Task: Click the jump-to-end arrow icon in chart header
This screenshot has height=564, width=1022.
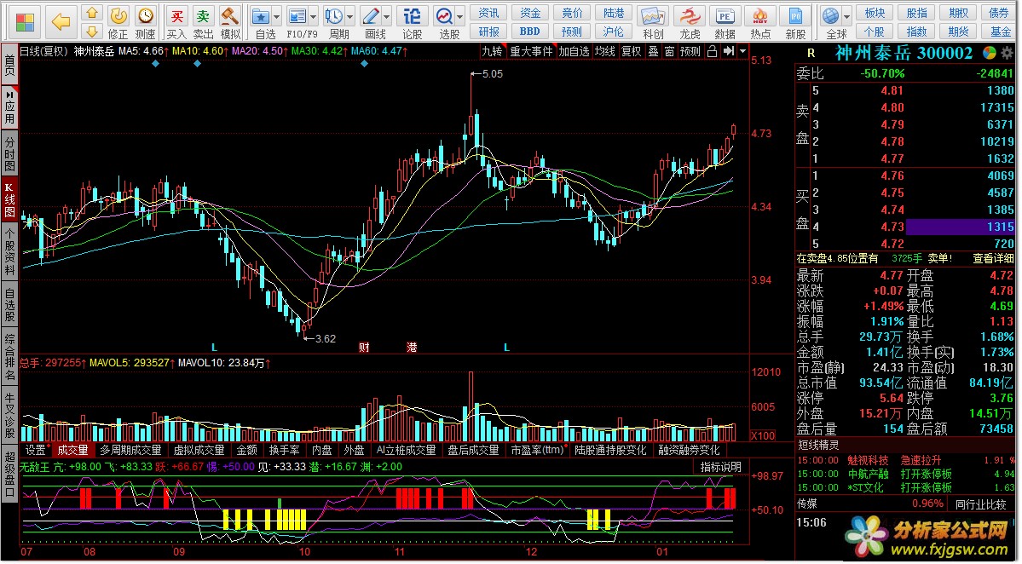Action: point(729,51)
